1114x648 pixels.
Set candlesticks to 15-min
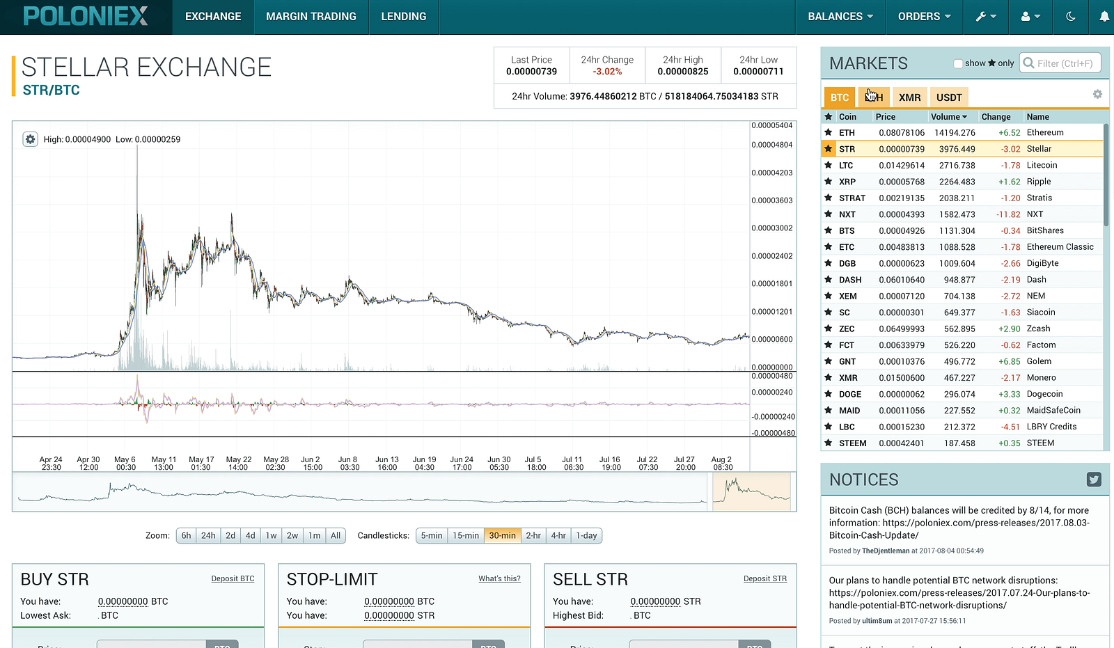(x=466, y=535)
